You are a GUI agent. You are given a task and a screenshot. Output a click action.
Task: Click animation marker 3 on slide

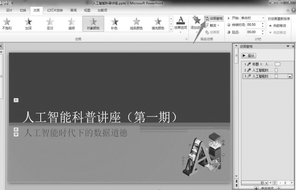click(x=16, y=134)
